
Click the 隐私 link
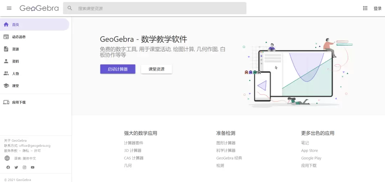pos(26,151)
